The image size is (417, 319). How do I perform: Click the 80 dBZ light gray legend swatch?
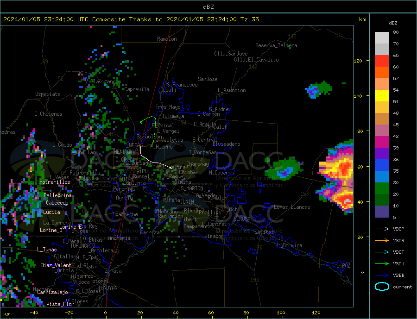[382, 38]
